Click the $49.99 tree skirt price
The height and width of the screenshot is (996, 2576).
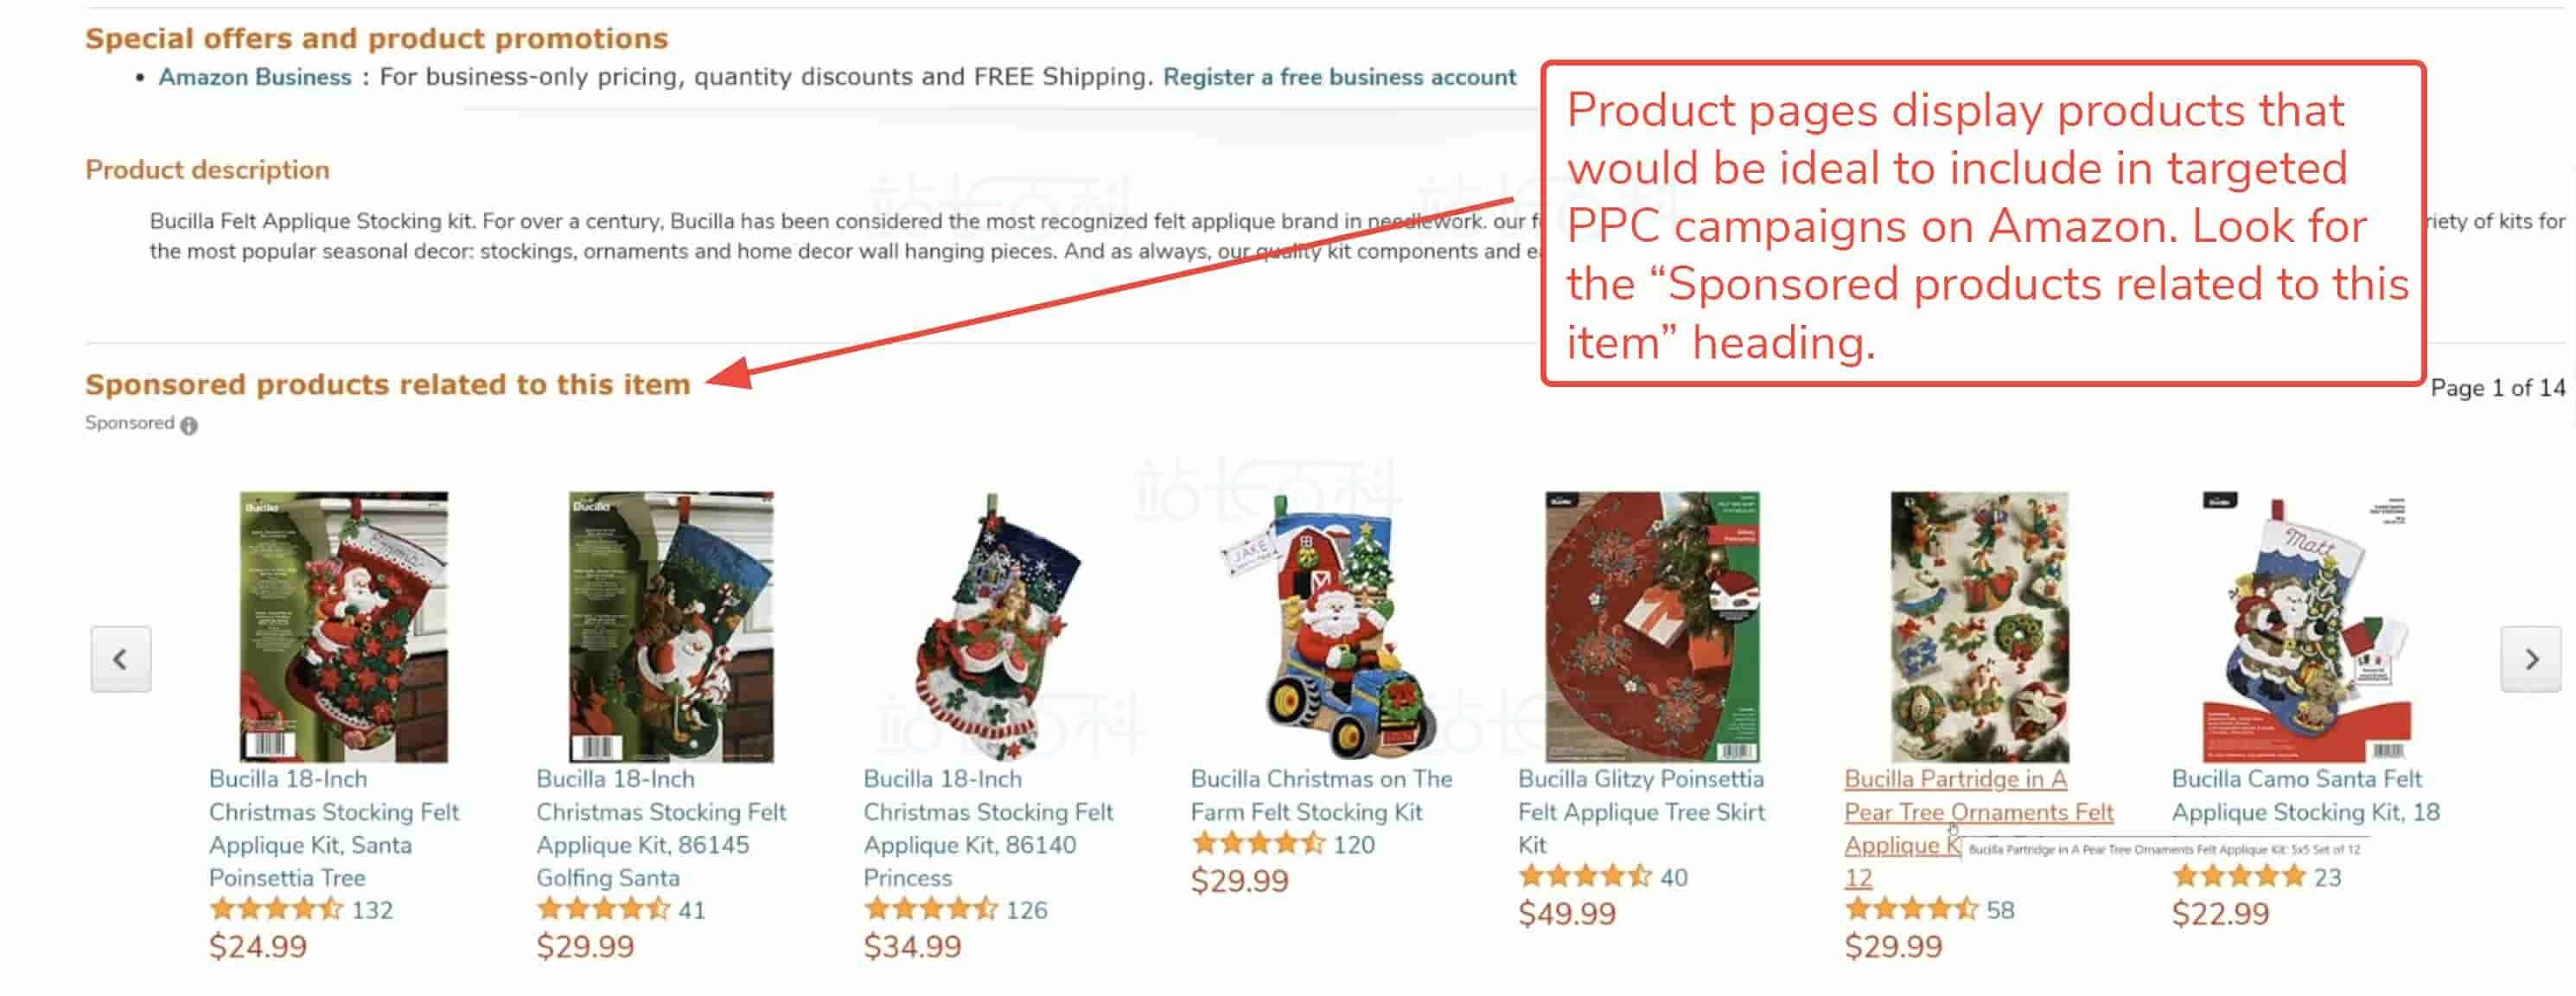pyautogui.click(x=1567, y=913)
